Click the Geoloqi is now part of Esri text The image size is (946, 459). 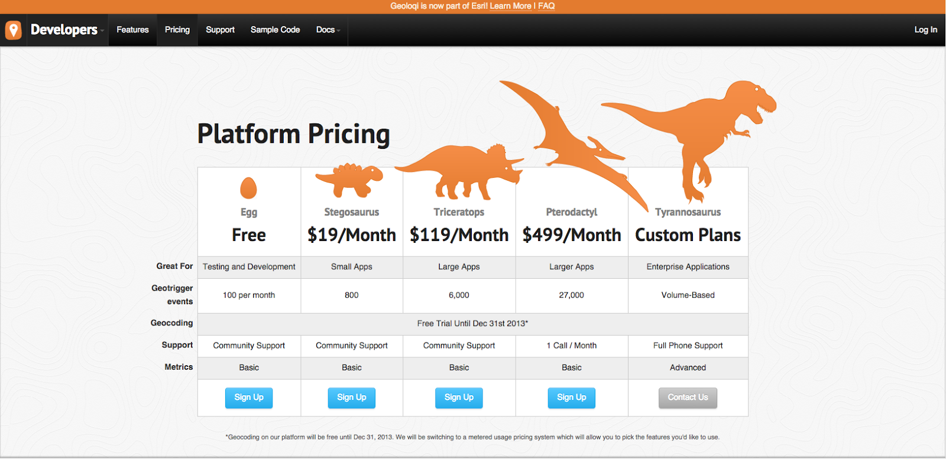[x=439, y=6]
